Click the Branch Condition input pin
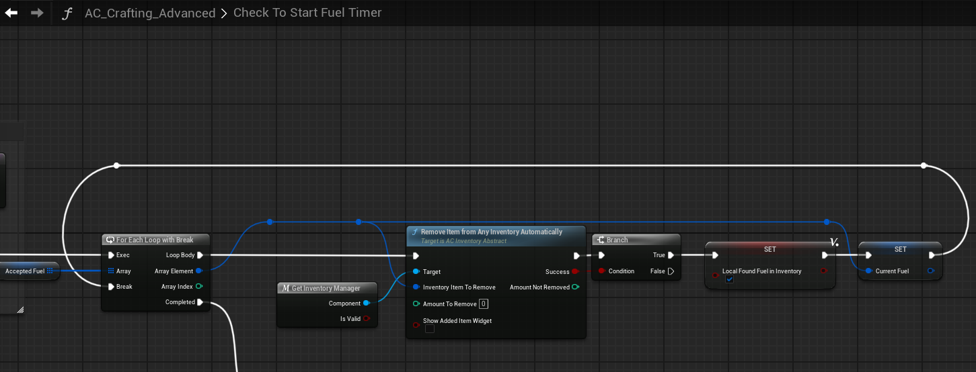Screen dimensions: 976x372 (x=602, y=271)
